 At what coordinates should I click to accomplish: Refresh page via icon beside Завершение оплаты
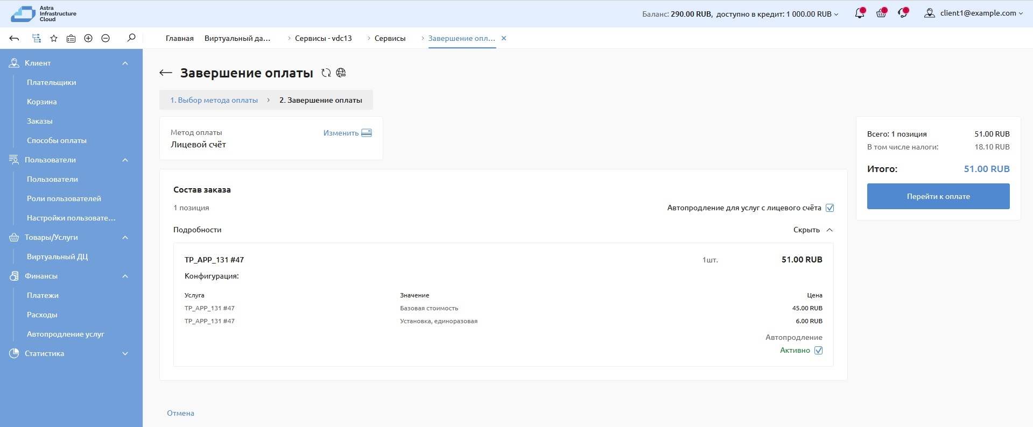[326, 73]
